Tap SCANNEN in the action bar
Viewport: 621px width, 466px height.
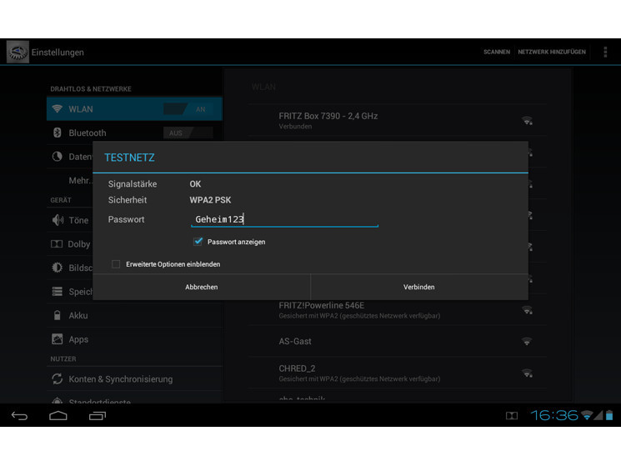pos(497,52)
